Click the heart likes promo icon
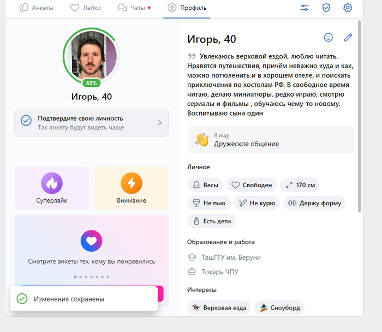This screenshot has height=332, width=382. click(91, 240)
